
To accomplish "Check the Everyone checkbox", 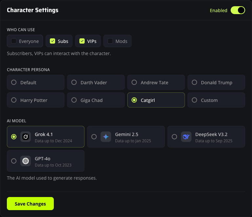I will (14, 41).
